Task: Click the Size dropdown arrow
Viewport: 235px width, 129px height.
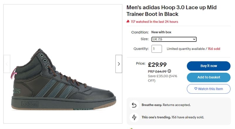Action: pyautogui.click(x=194, y=39)
